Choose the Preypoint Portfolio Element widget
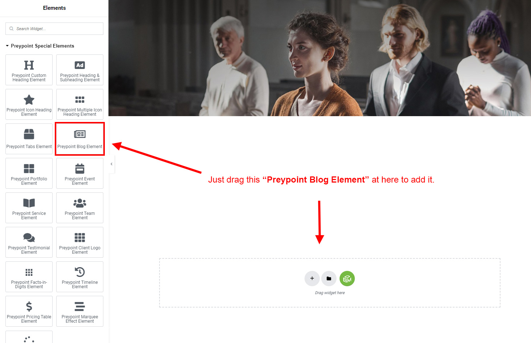 (x=29, y=173)
